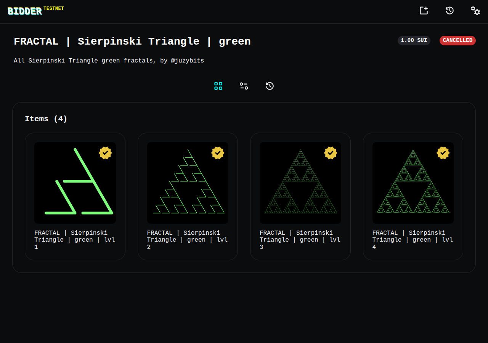This screenshot has height=343, width=488.
Task: Open the lvl 3 fractal thumbnail
Action: (300, 183)
